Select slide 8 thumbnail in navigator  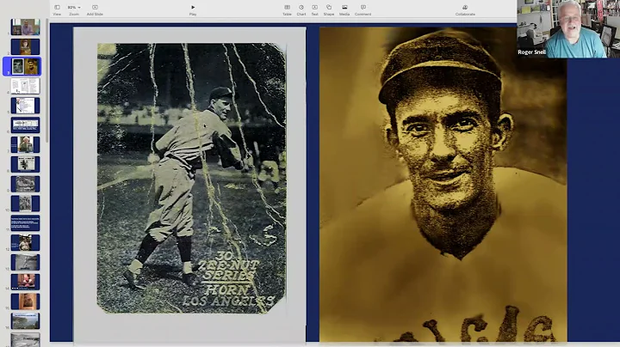[25, 164]
